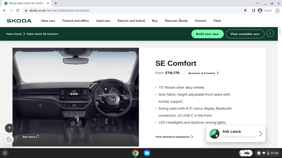Open the New cars menu
Viewport: 282px width, 158px height.
48,21
